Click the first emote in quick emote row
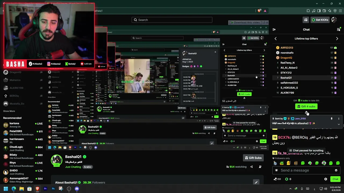 [275, 163]
